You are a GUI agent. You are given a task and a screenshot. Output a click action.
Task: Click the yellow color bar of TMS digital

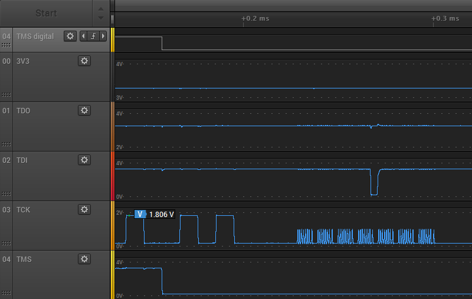tap(113, 40)
